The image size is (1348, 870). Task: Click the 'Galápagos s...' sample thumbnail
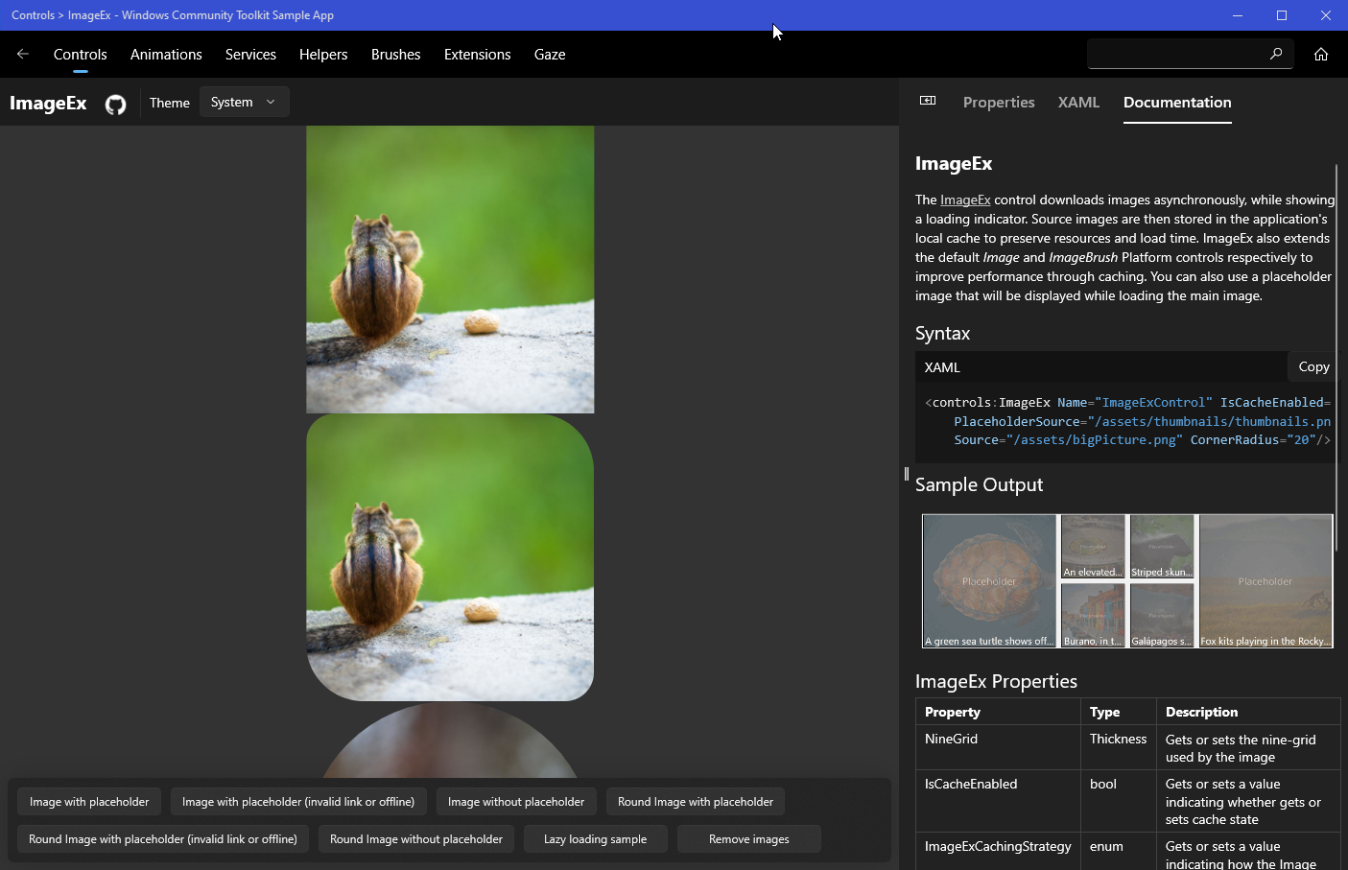[1162, 616]
